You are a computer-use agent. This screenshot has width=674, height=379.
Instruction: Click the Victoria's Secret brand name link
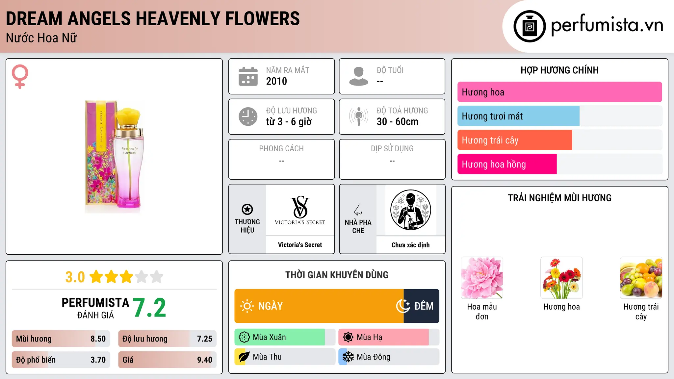coord(300,245)
